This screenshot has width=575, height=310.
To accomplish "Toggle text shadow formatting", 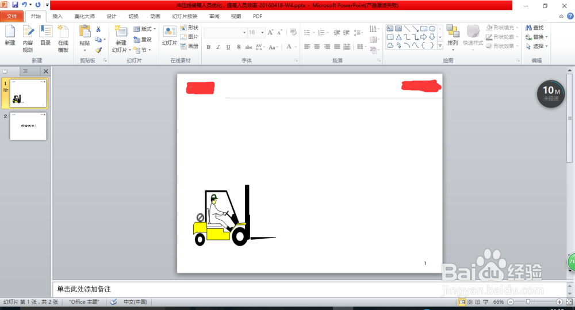I will [x=239, y=47].
